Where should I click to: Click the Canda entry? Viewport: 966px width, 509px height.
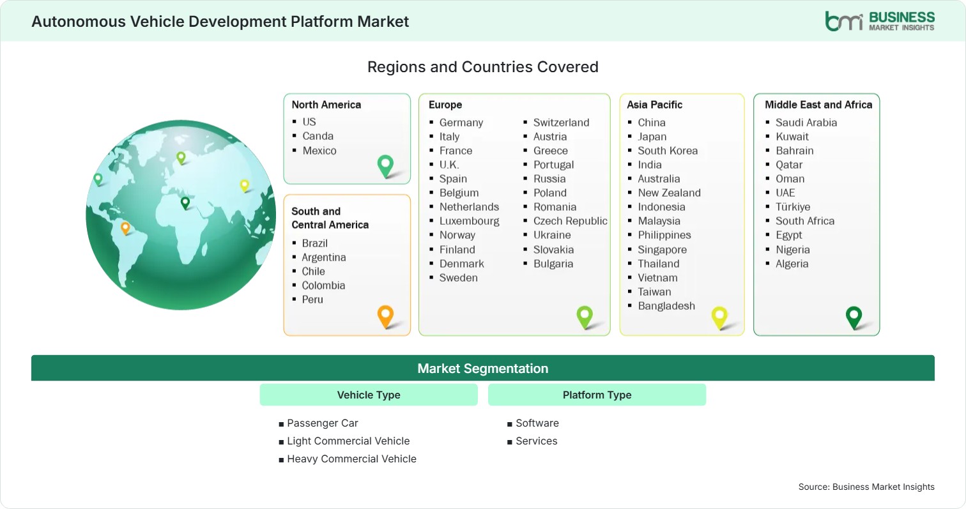(318, 136)
